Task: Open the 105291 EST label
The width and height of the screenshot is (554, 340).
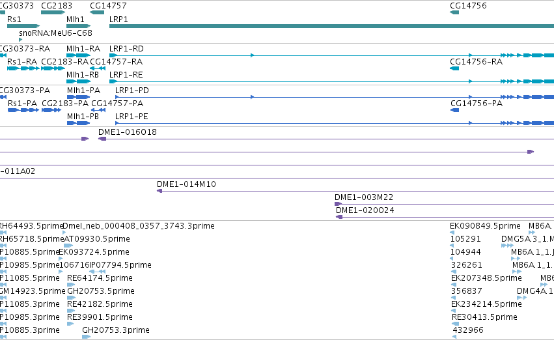Action: (x=465, y=238)
